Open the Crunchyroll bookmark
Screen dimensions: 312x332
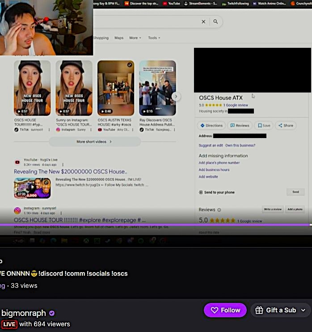coord(301,4)
